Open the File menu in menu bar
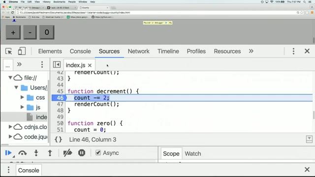This screenshot has width=315, height=177. [x=23, y=2]
